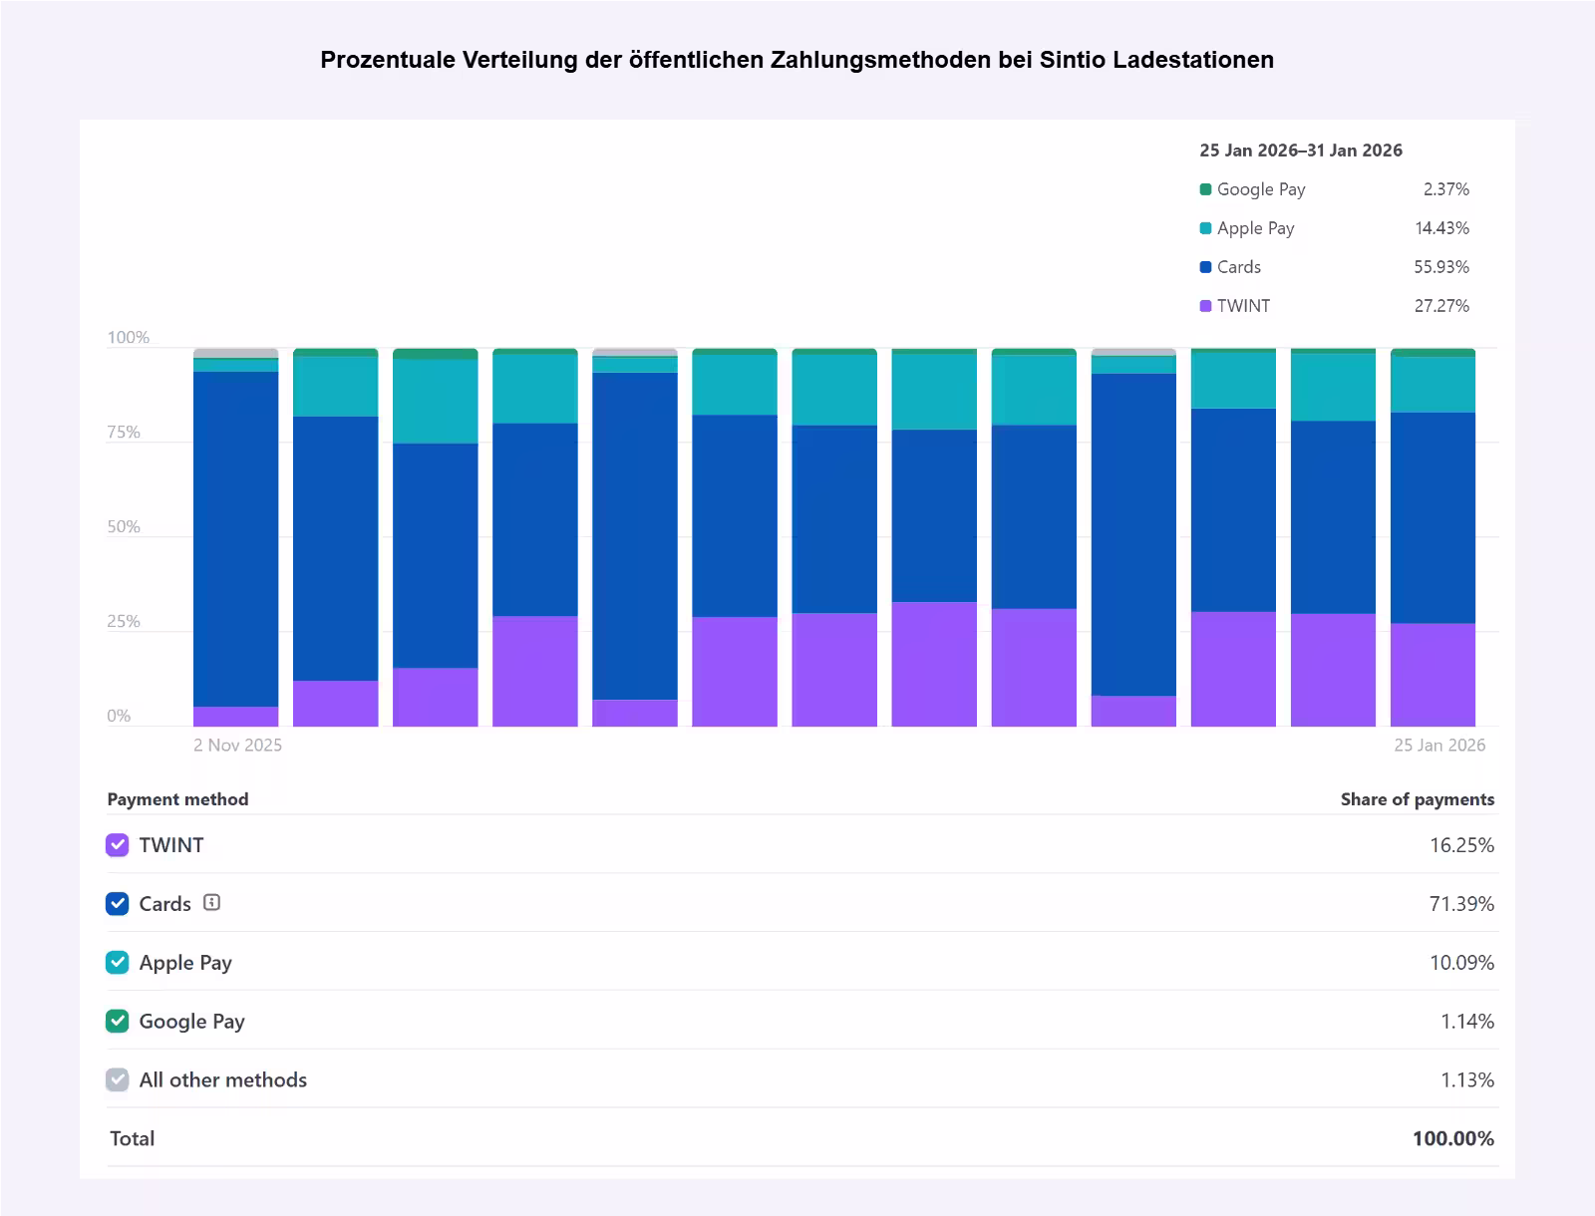Screen dimensions: 1595x1216
Task: Enable the All other methods checkbox
Action: coord(117,1079)
